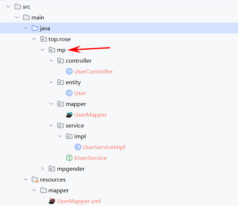238x206 pixels.
Task: Click the blue java source folder icon
Action: point(35,28)
